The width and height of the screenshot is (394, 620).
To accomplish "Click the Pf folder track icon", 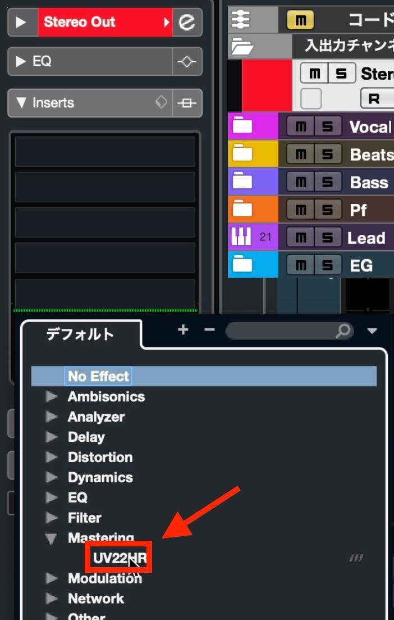I will pyautogui.click(x=242, y=209).
